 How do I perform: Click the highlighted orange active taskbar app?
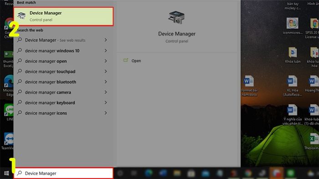pyautogui.click(x=277, y=173)
